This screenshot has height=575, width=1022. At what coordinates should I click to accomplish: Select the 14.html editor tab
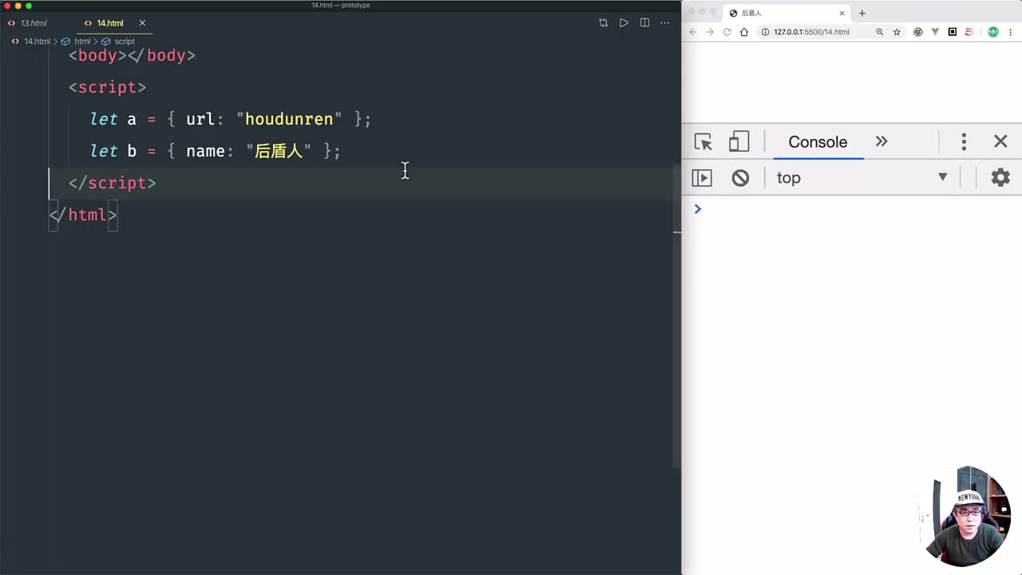(109, 23)
